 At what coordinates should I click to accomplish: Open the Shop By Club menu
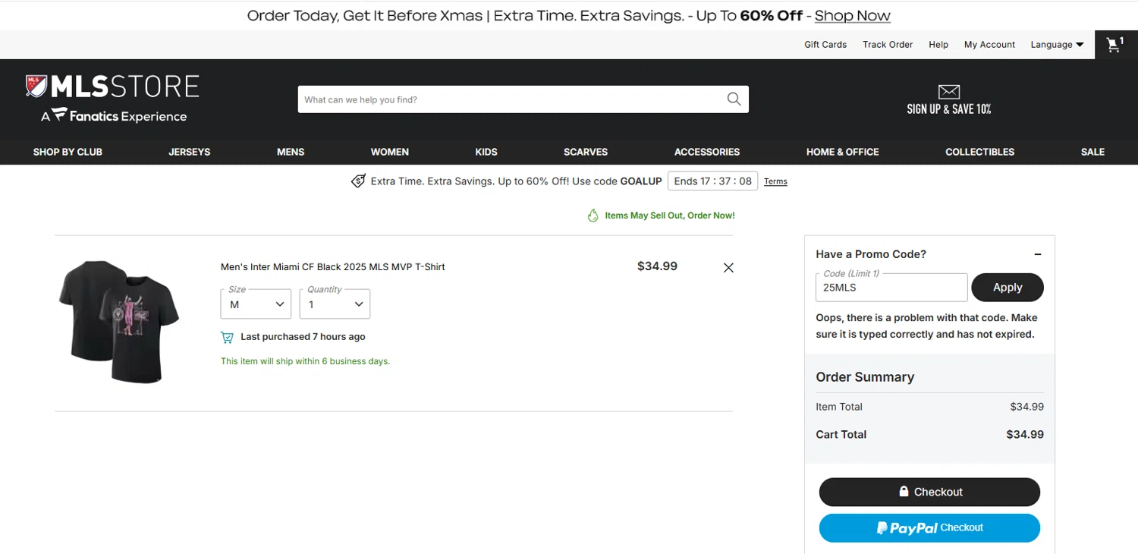click(x=68, y=152)
